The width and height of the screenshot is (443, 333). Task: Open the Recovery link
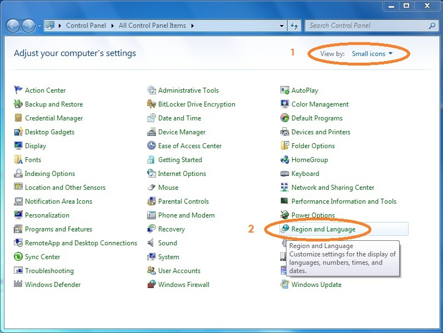point(172,229)
